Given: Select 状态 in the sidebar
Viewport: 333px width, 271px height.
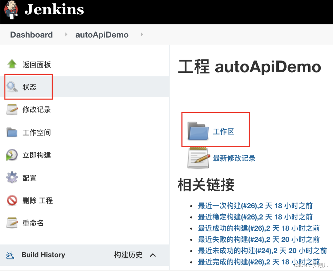Looking at the screenshot, I should (30, 87).
